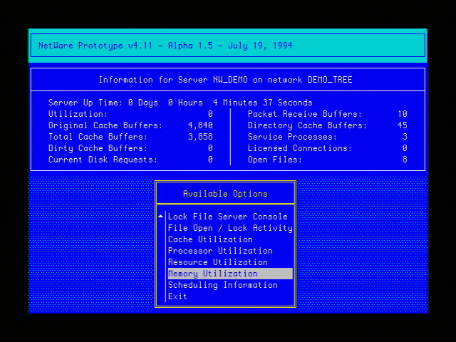Click the Current Disk Requests label
Image resolution: width=456 pixels, height=342 pixels.
click(x=103, y=160)
